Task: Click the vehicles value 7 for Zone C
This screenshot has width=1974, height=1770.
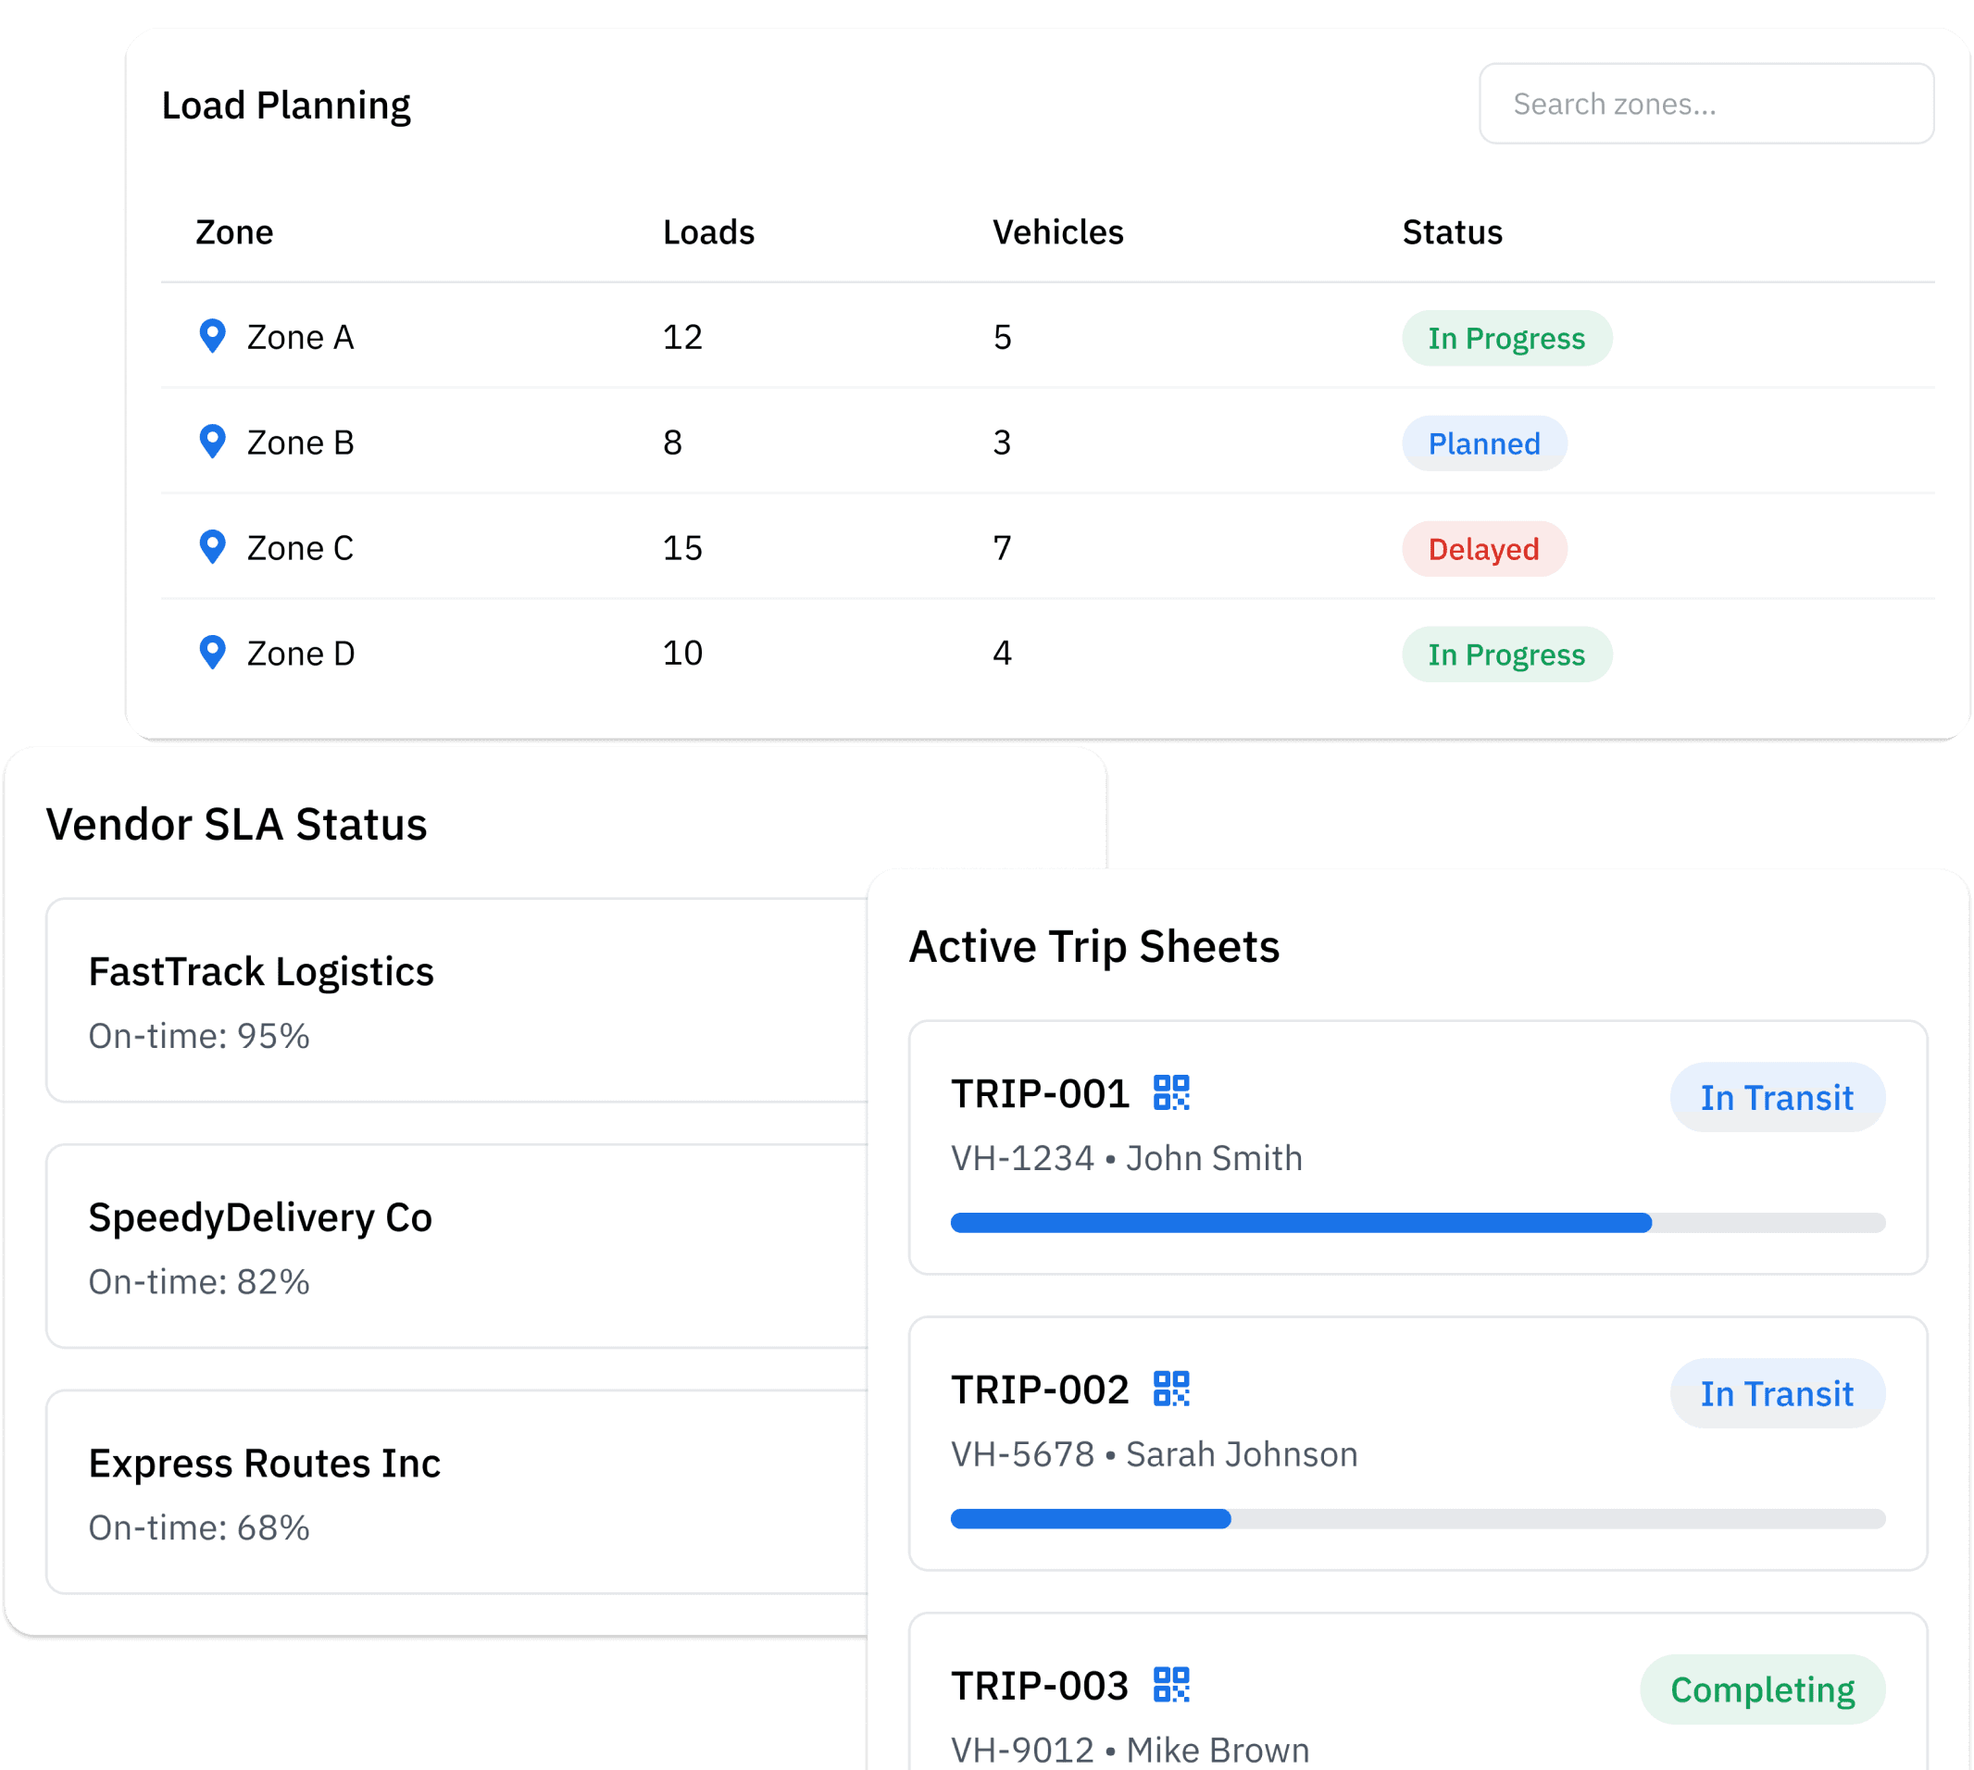Action: 1002,549
